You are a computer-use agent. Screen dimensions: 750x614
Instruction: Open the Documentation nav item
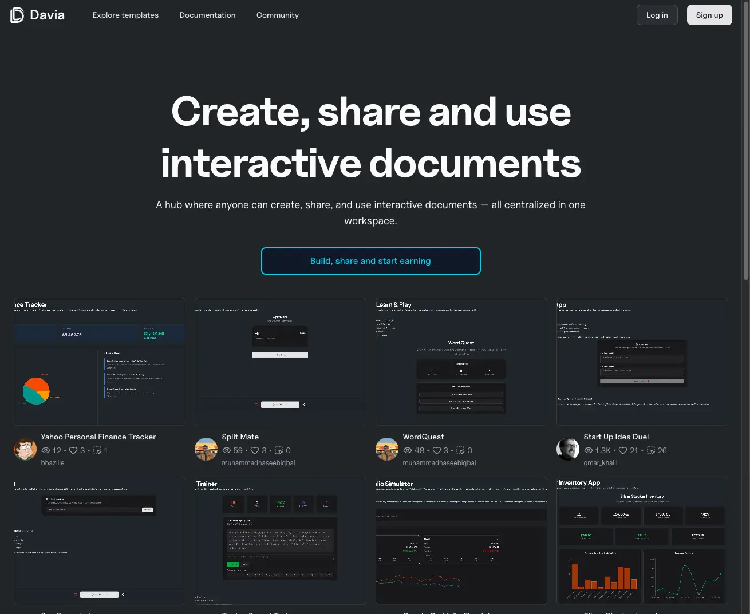pyautogui.click(x=207, y=15)
